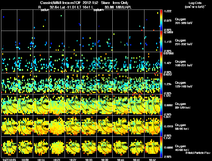The height and width of the screenshot is (161, 212).
Task: Select the 16:39 panel in 46-68 keV row
Action: click(x=104, y=147)
